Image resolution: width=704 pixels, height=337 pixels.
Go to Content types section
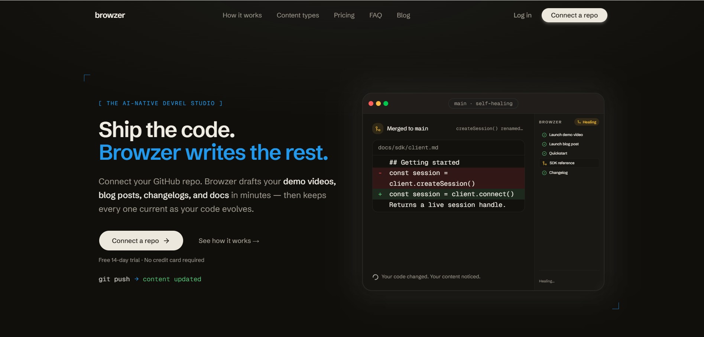(x=298, y=15)
